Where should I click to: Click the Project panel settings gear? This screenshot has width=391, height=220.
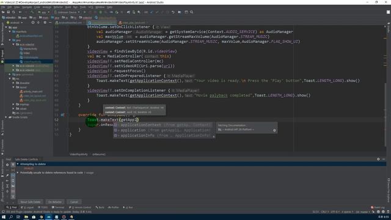click(x=45, y=23)
